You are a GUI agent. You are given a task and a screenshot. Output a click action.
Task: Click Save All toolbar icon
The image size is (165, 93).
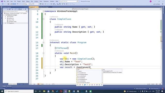click(x=15, y=4)
